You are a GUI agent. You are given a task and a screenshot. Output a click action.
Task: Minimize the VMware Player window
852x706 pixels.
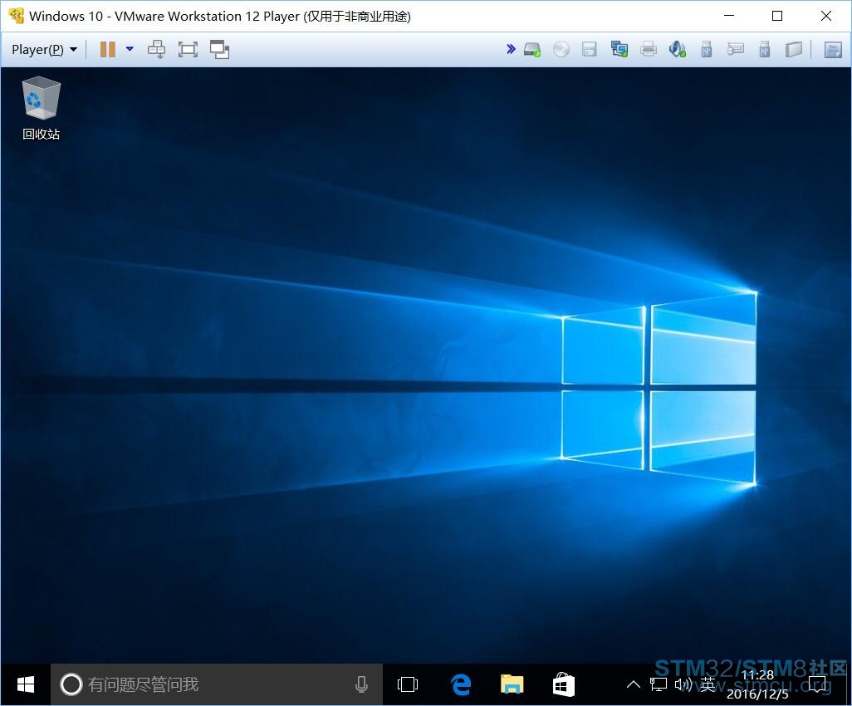(x=729, y=16)
